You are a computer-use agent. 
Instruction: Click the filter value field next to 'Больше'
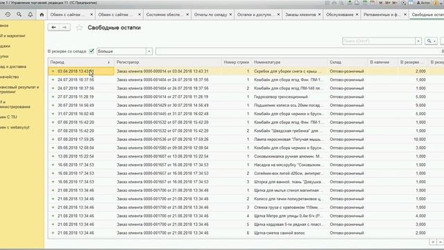[300, 51]
